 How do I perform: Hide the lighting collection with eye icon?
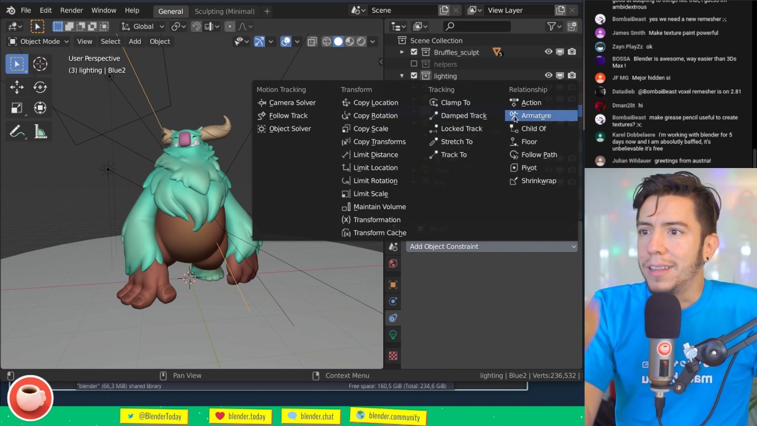(548, 76)
